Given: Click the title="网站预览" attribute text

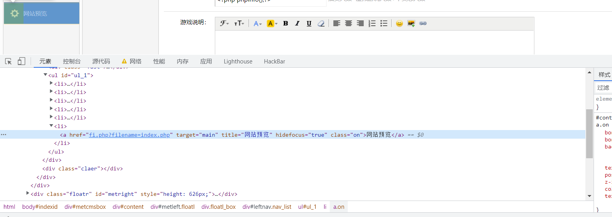Looking at the screenshot, I should [x=247, y=135].
